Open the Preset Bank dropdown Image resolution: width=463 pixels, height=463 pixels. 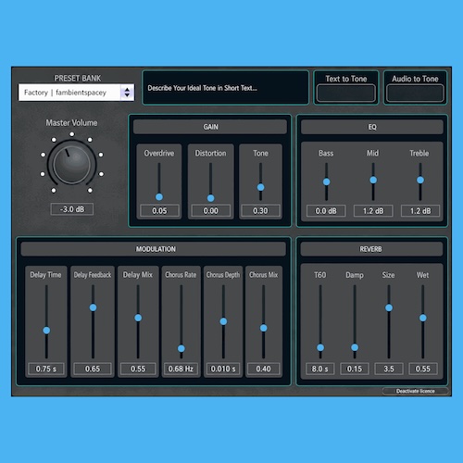point(76,93)
